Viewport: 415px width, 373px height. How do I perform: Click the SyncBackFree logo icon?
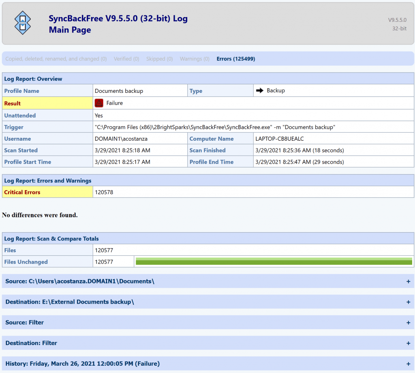23,23
